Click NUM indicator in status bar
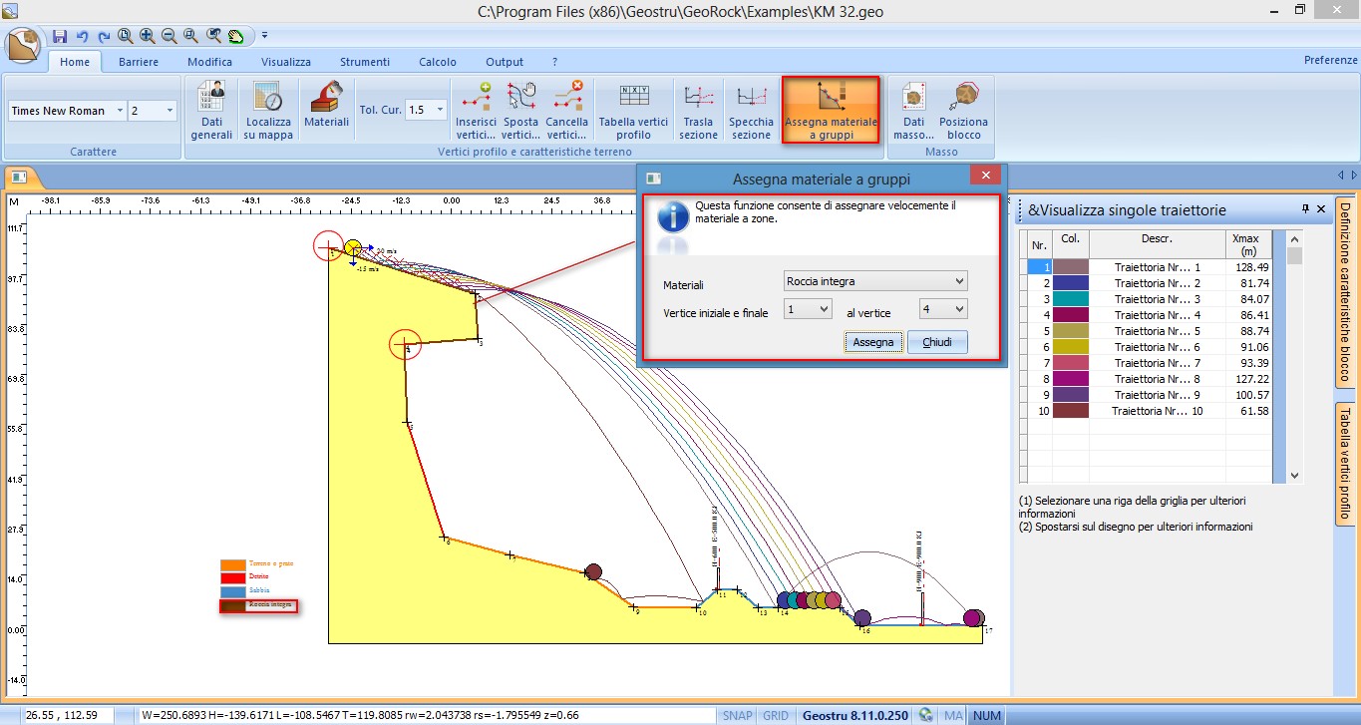 (987, 715)
